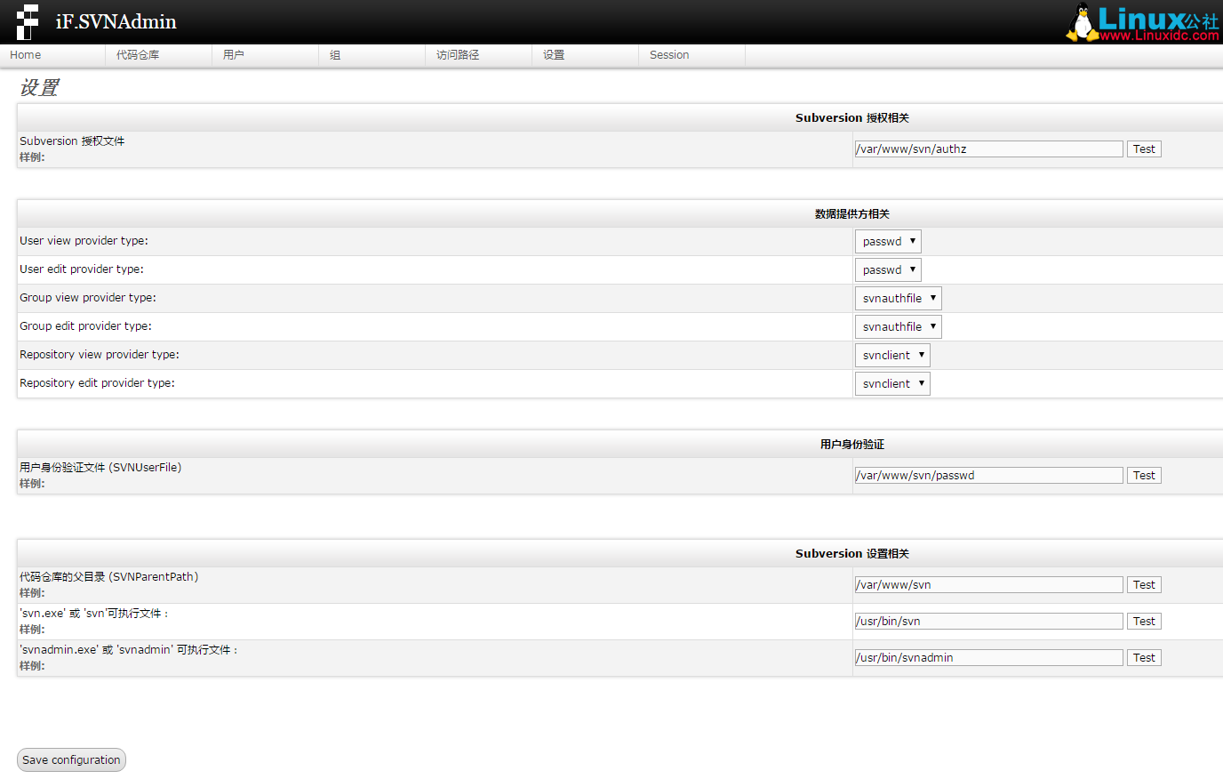Test the SVNUserFile passwd path
Screen dimensions: 1223x779
pos(1144,476)
